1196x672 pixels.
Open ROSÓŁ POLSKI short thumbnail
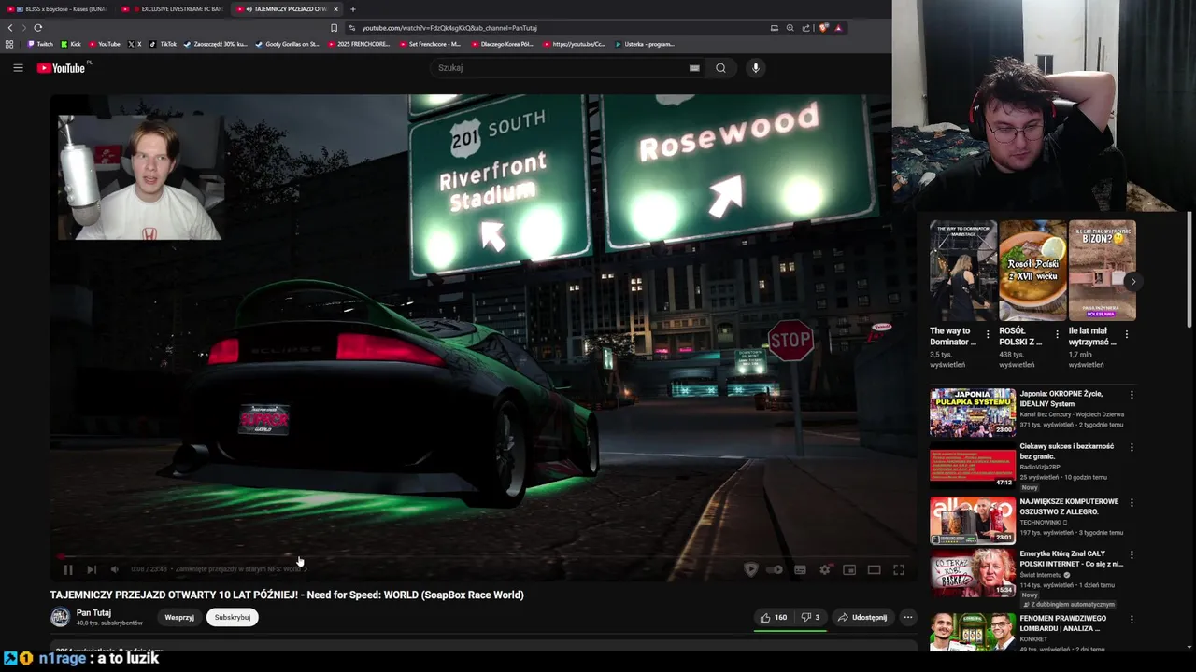1032,271
